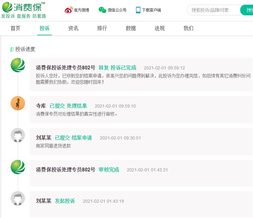253x218 pixels.
Task: Open the 资讯 tab
Action: (73, 28)
